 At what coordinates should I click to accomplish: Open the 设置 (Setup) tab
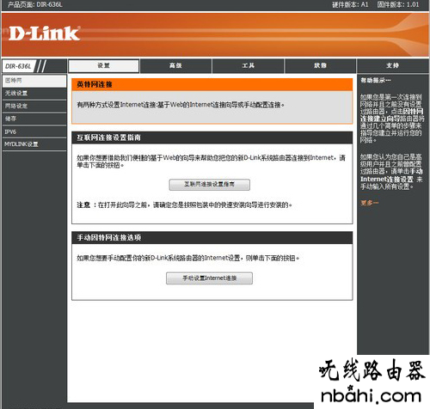[x=103, y=66]
